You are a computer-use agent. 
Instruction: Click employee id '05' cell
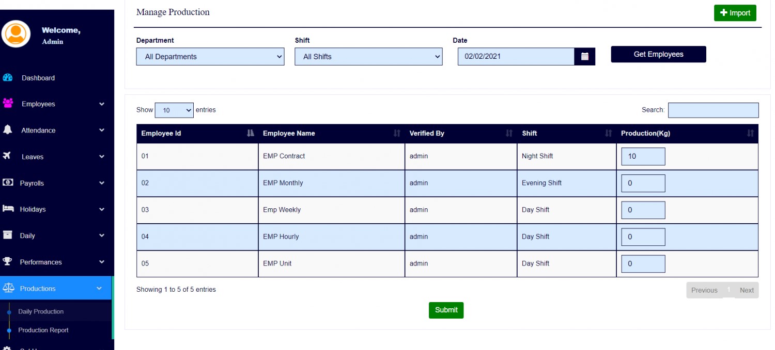pyautogui.click(x=197, y=263)
